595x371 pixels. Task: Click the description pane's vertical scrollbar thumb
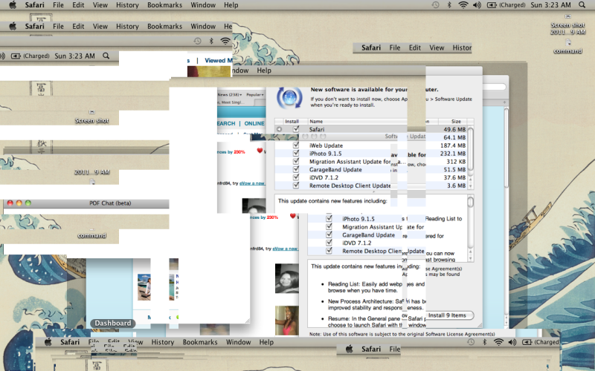pos(471,201)
